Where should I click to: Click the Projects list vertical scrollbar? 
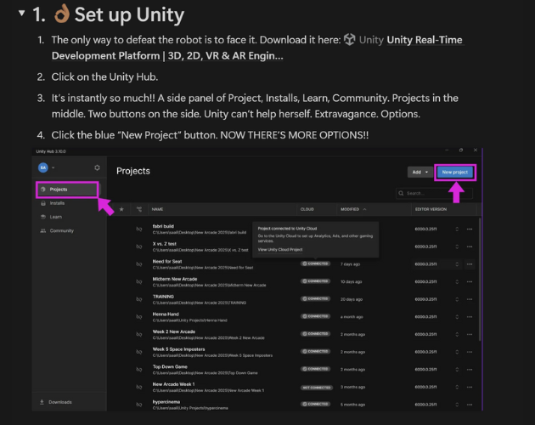click(480, 279)
